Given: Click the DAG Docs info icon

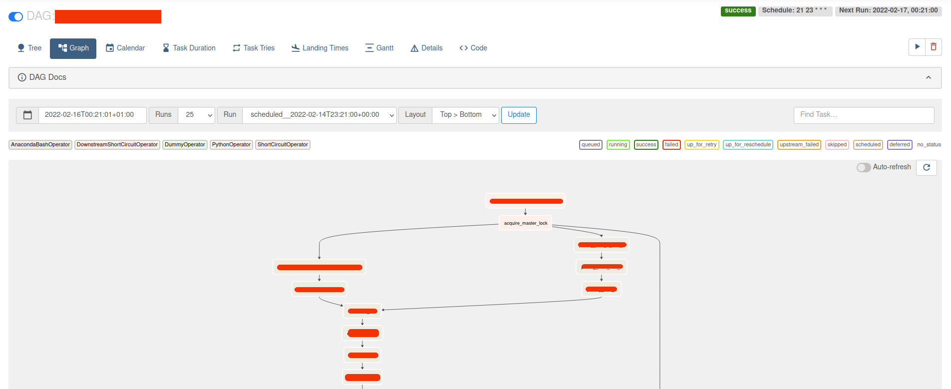Looking at the screenshot, I should click(x=22, y=77).
